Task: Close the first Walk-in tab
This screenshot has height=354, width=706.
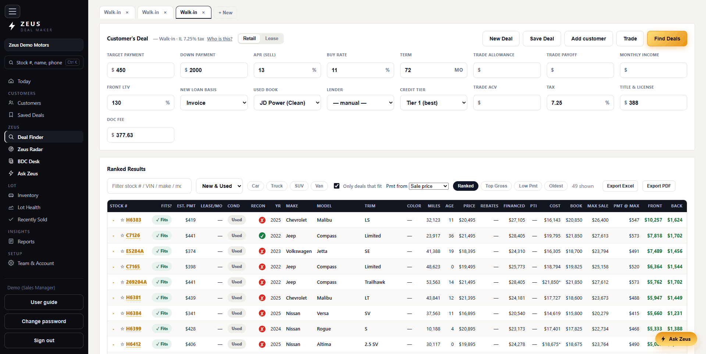Action: [x=127, y=12]
